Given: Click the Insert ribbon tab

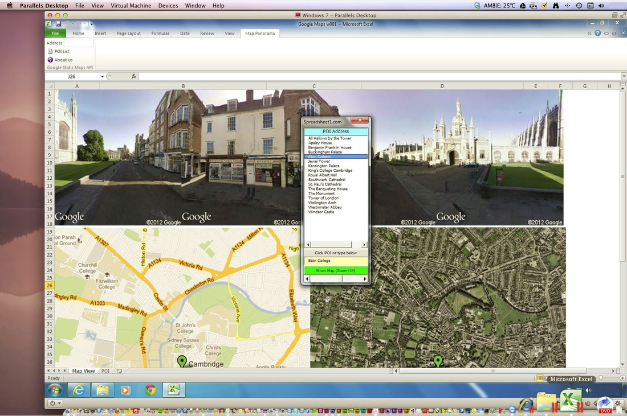Looking at the screenshot, I should pos(100,34).
